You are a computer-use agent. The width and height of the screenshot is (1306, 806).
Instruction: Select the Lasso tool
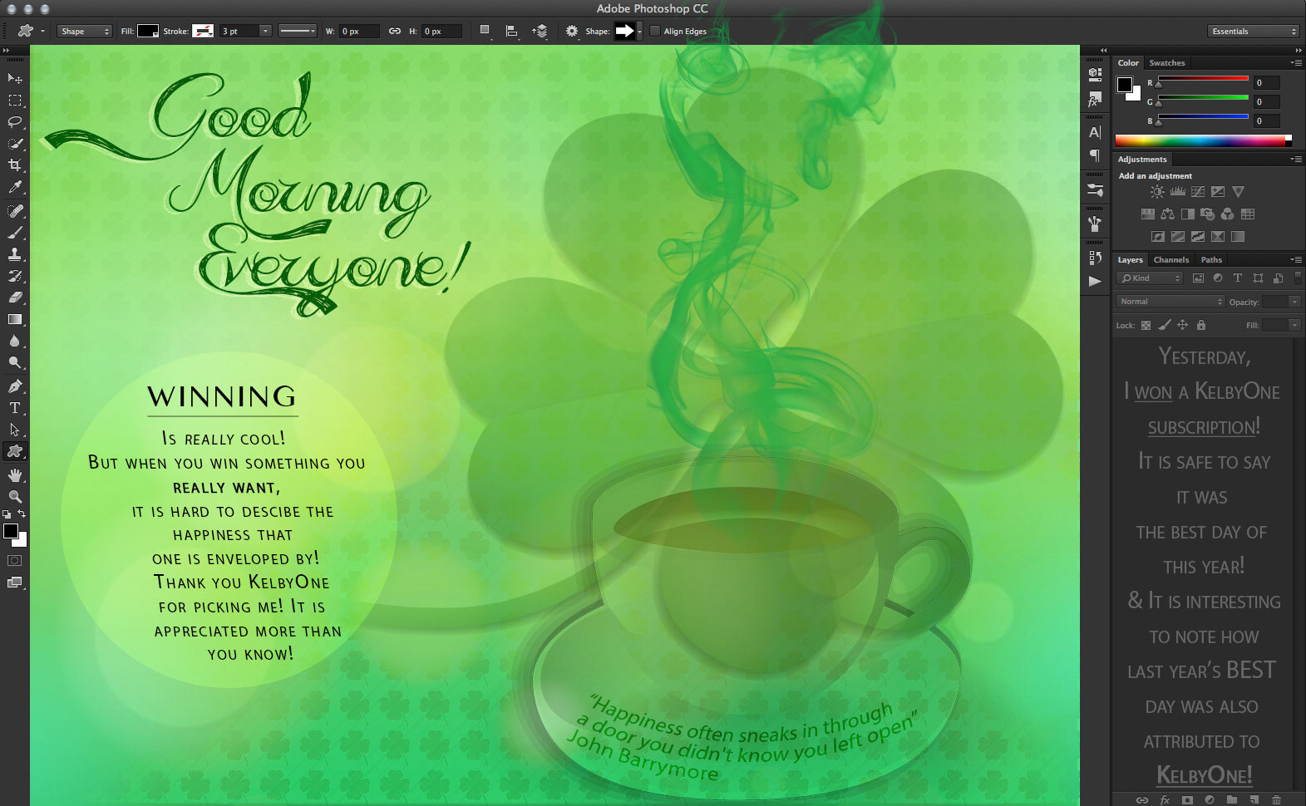[15, 122]
